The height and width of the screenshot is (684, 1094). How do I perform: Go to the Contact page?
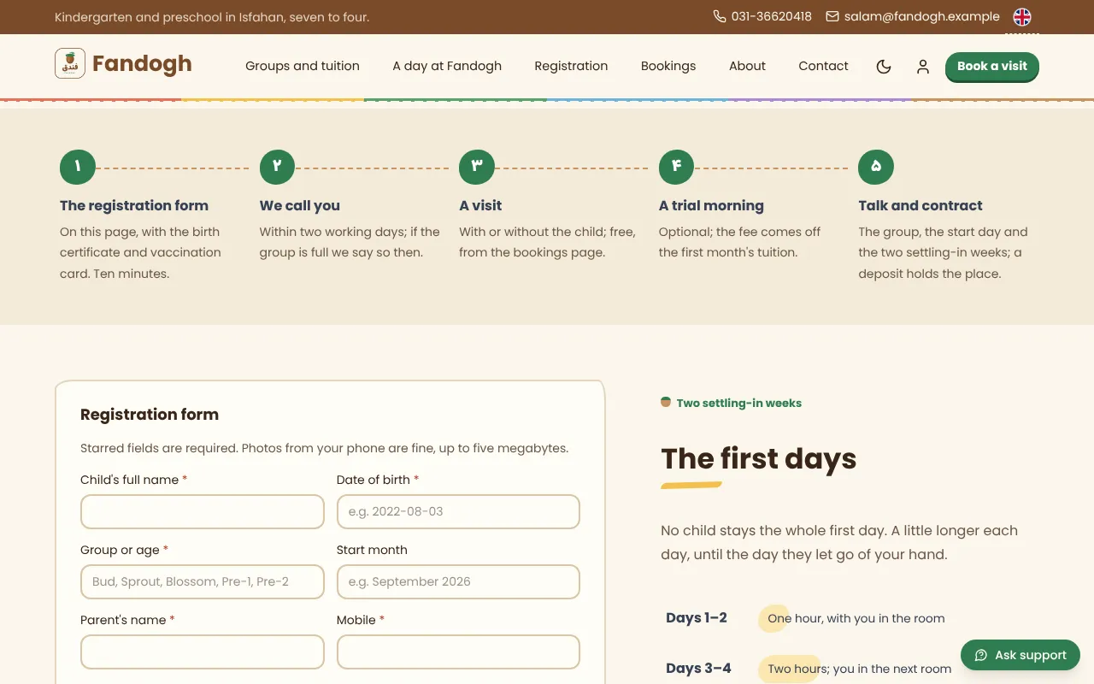[x=823, y=66]
